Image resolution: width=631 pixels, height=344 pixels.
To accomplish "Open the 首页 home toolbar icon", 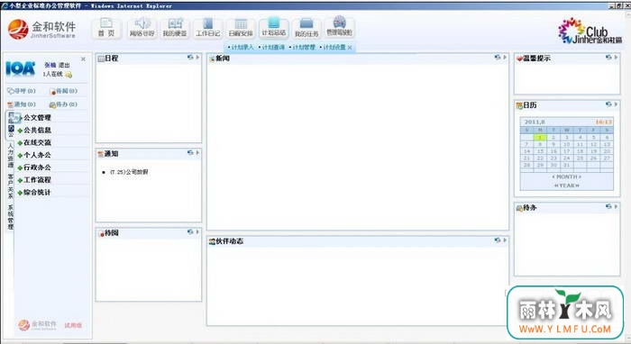I will (x=106, y=28).
